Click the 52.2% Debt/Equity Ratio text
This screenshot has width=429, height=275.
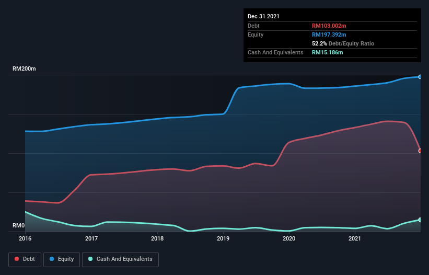(343, 43)
